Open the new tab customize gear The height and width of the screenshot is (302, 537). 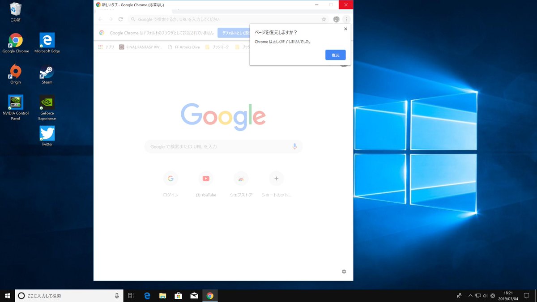click(344, 272)
